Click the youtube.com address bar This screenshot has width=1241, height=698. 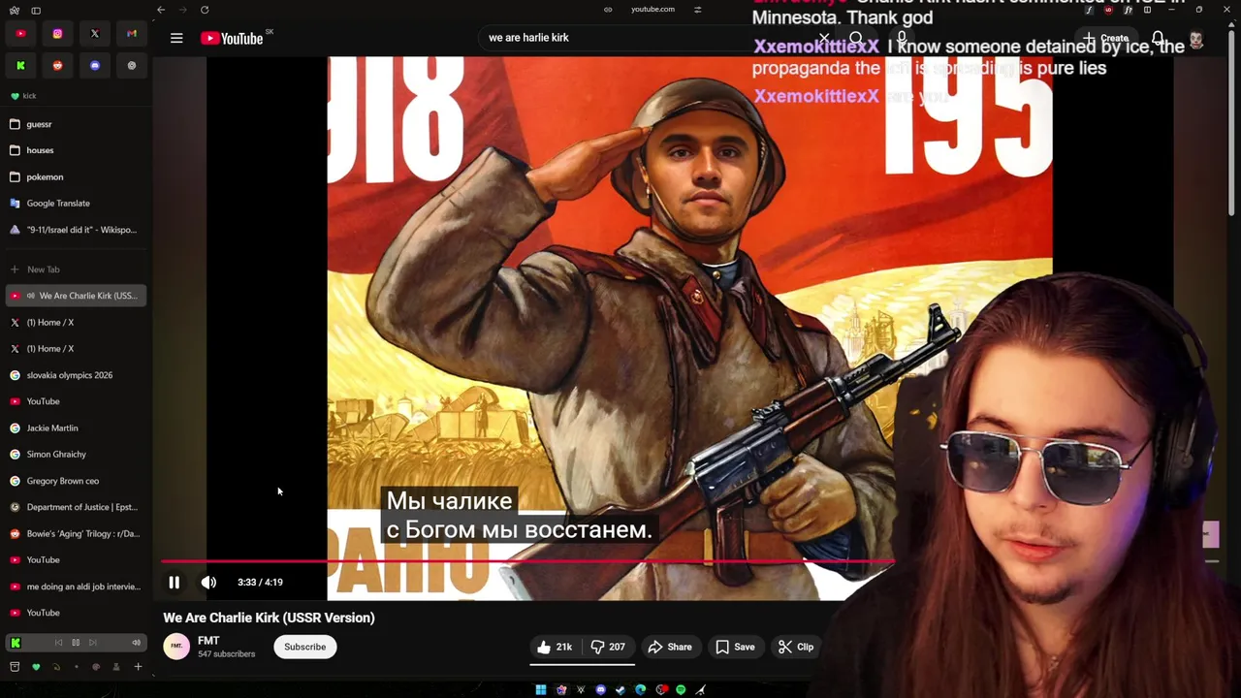coord(652,10)
